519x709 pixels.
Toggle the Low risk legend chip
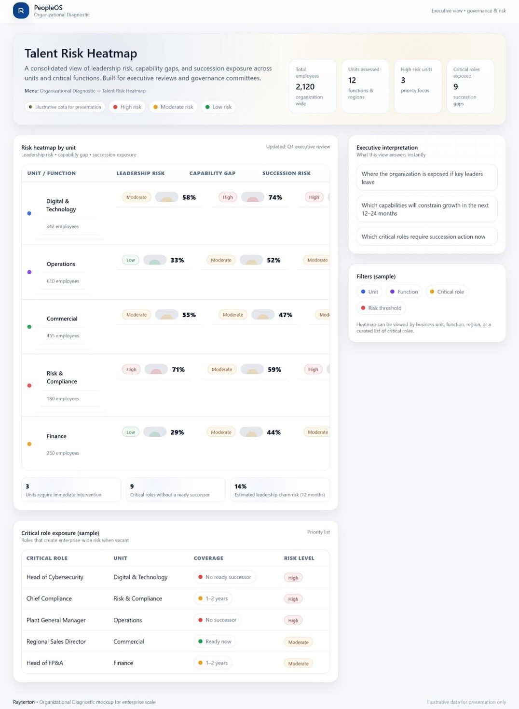(x=219, y=107)
